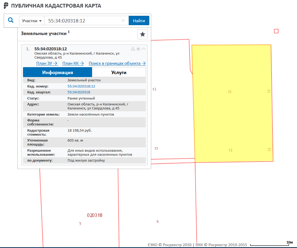
Task: Add result to favorites with small star
Action: [x=138, y=49]
